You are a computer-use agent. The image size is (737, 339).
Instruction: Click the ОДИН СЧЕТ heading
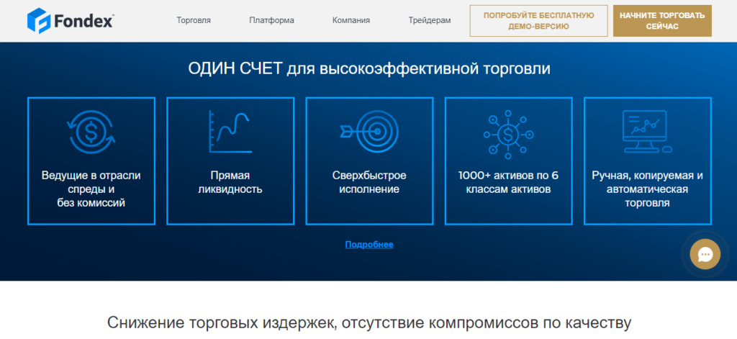coord(369,68)
